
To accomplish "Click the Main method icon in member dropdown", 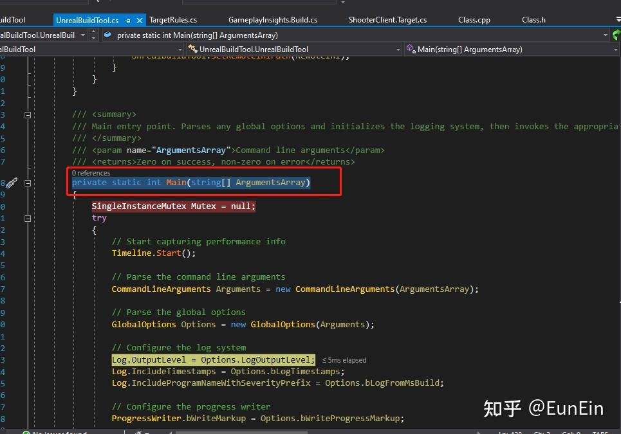I will [x=411, y=49].
